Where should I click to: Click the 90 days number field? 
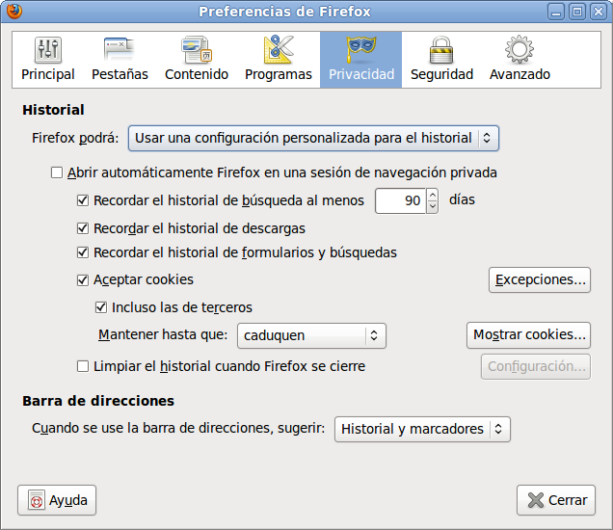coord(401,200)
